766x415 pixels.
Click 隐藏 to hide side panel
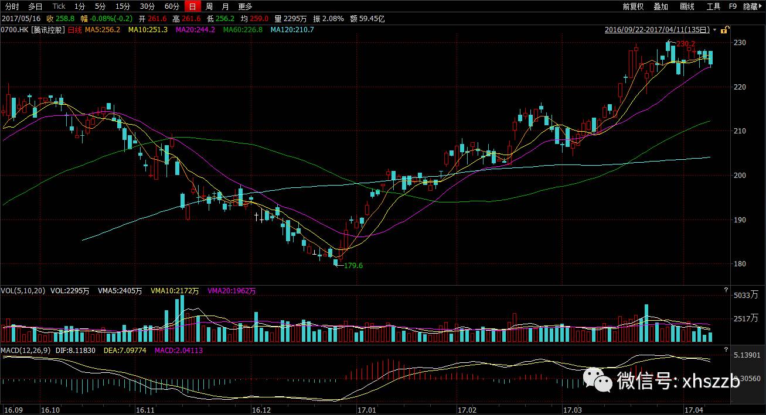751,6
